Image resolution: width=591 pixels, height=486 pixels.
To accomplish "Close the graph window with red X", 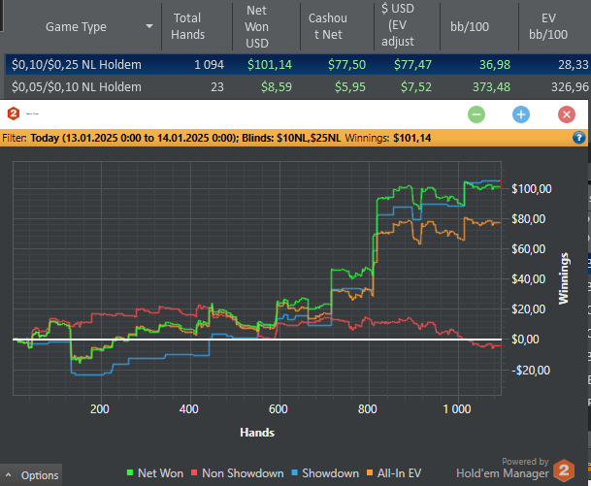I will [567, 114].
